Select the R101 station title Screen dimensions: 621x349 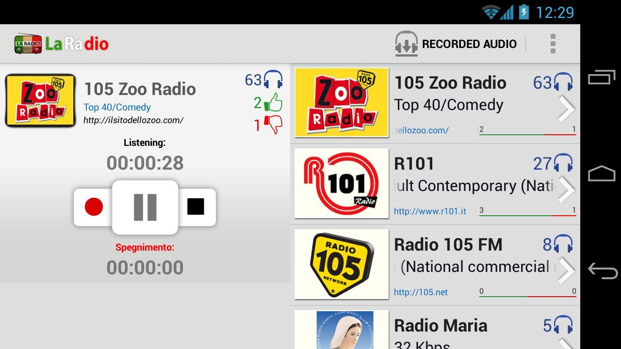414,164
